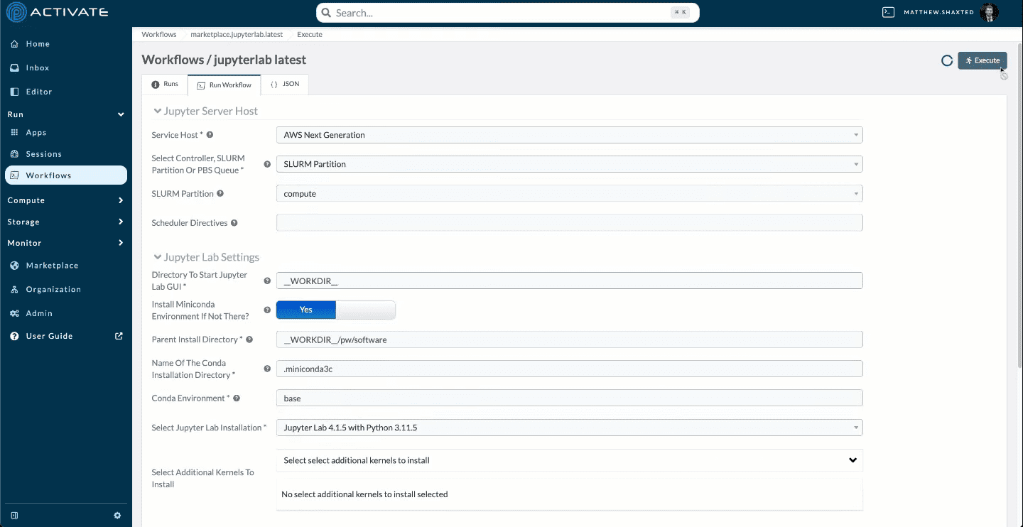This screenshot has width=1023, height=527.
Task: Open the SLURM Partition type dropdown
Action: click(x=569, y=164)
